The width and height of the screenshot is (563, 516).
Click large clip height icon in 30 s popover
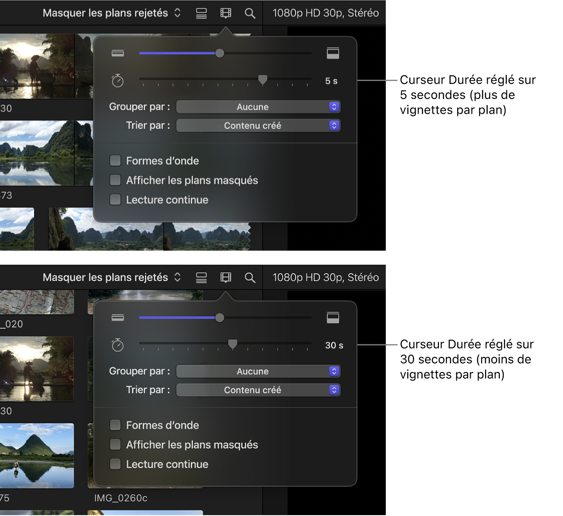tap(333, 318)
